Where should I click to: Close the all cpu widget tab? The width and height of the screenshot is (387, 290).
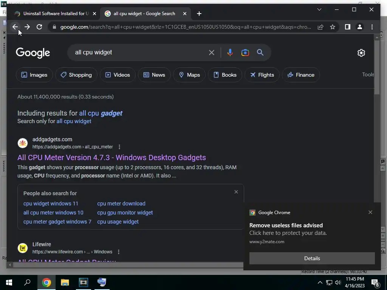tap(184, 14)
